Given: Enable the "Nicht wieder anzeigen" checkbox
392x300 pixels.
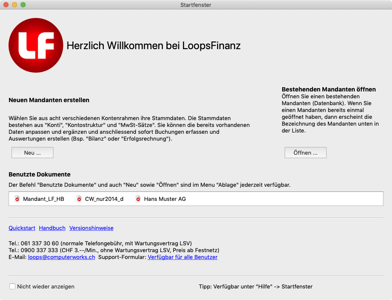Looking at the screenshot, I should pos(12,286).
